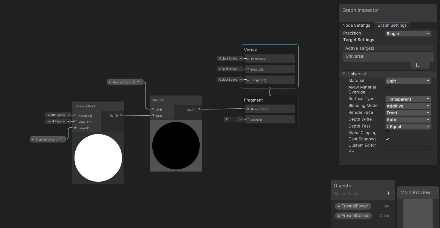Open the Material dropdown set to Unlit

pyautogui.click(x=408, y=81)
